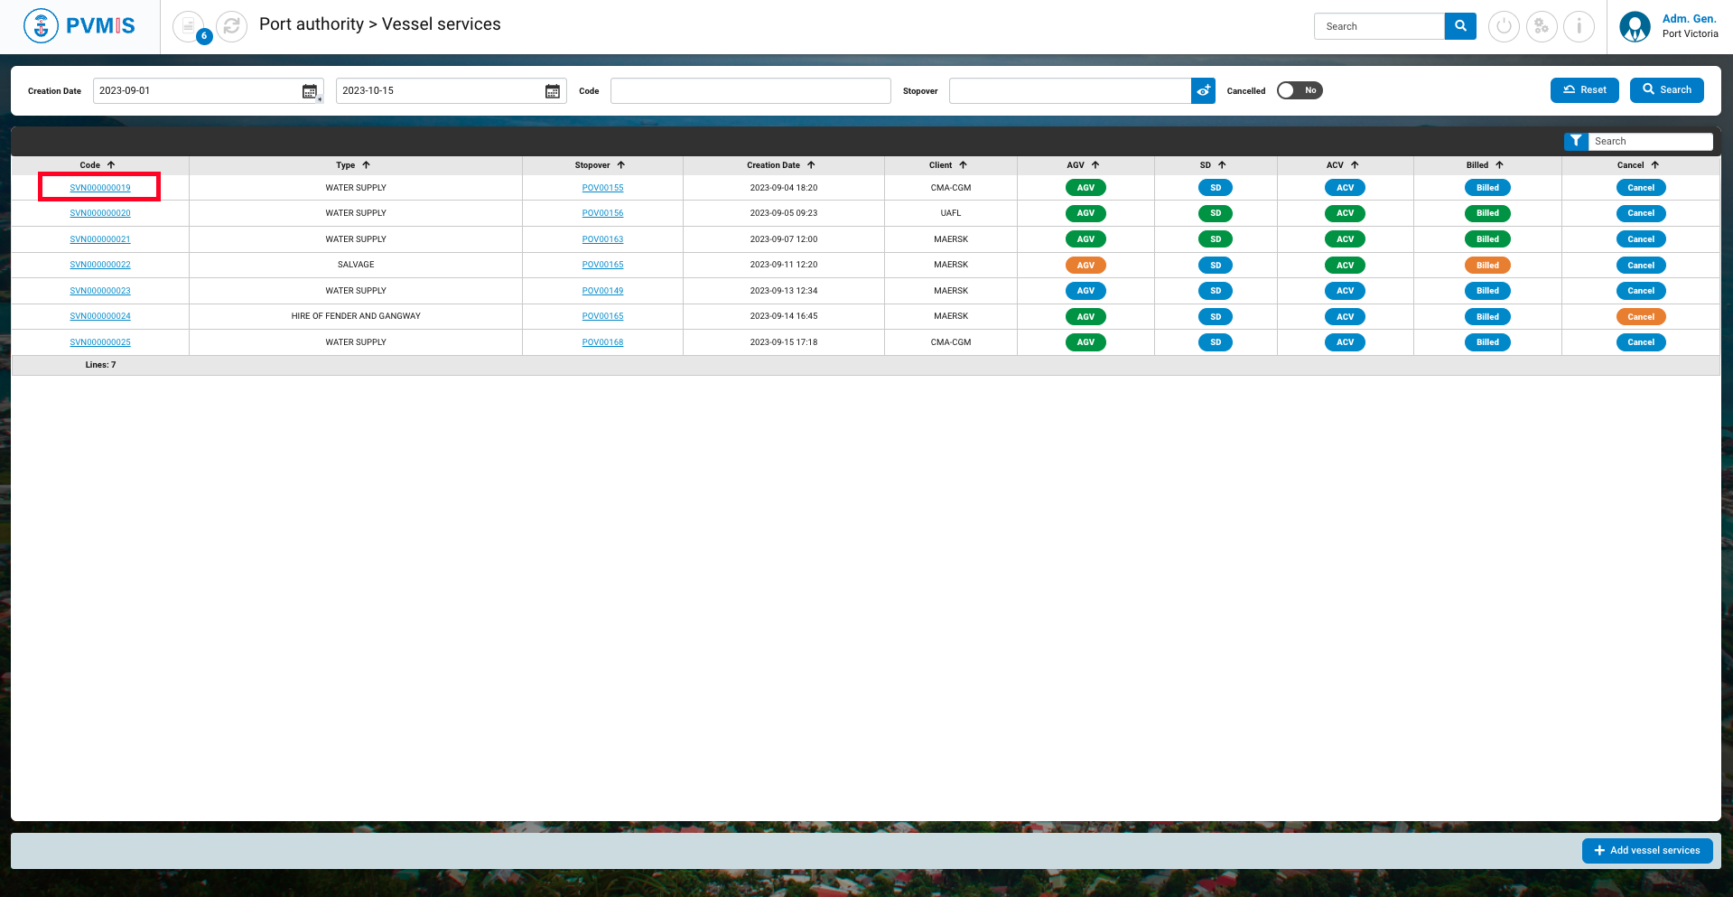
Task: Click the blue table filter funnel icon
Action: 1575,141
